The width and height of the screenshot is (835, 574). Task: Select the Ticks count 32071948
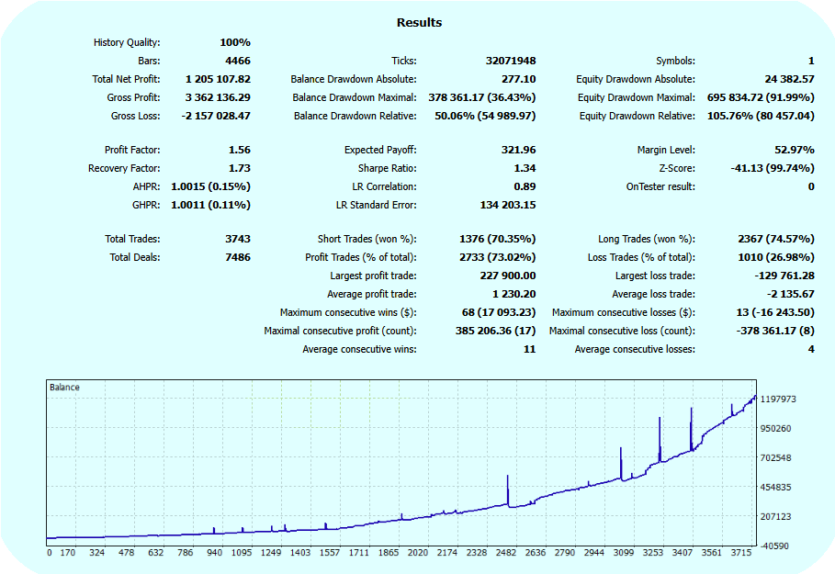510,61
